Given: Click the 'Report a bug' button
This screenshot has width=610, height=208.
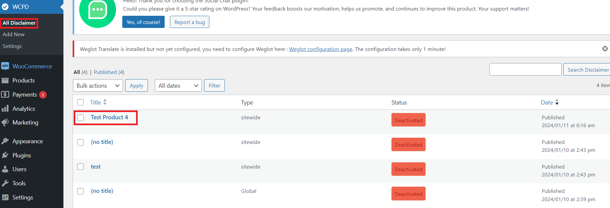Looking at the screenshot, I should [190, 22].
